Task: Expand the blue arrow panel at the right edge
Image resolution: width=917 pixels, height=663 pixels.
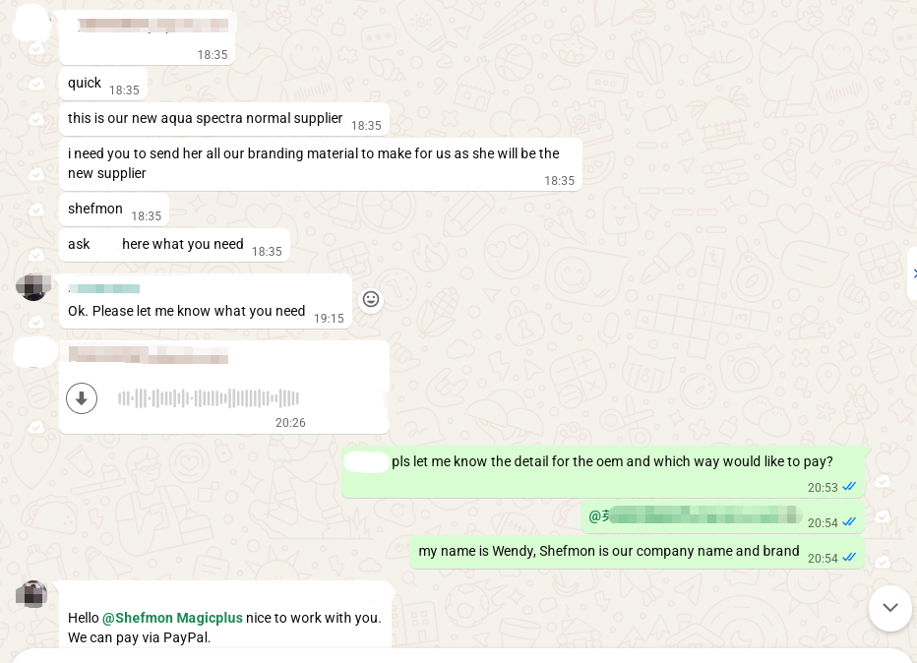Action: pyautogui.click(x=913, y=273)
